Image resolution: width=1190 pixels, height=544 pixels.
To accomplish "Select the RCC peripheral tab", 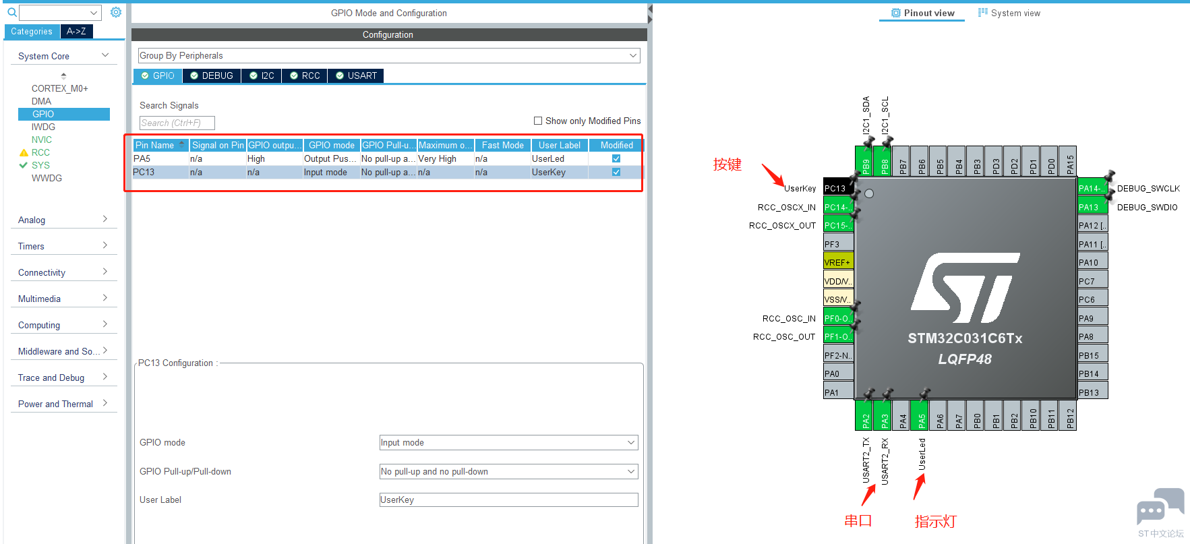I will pyautogui.click(x=305, y=75).
